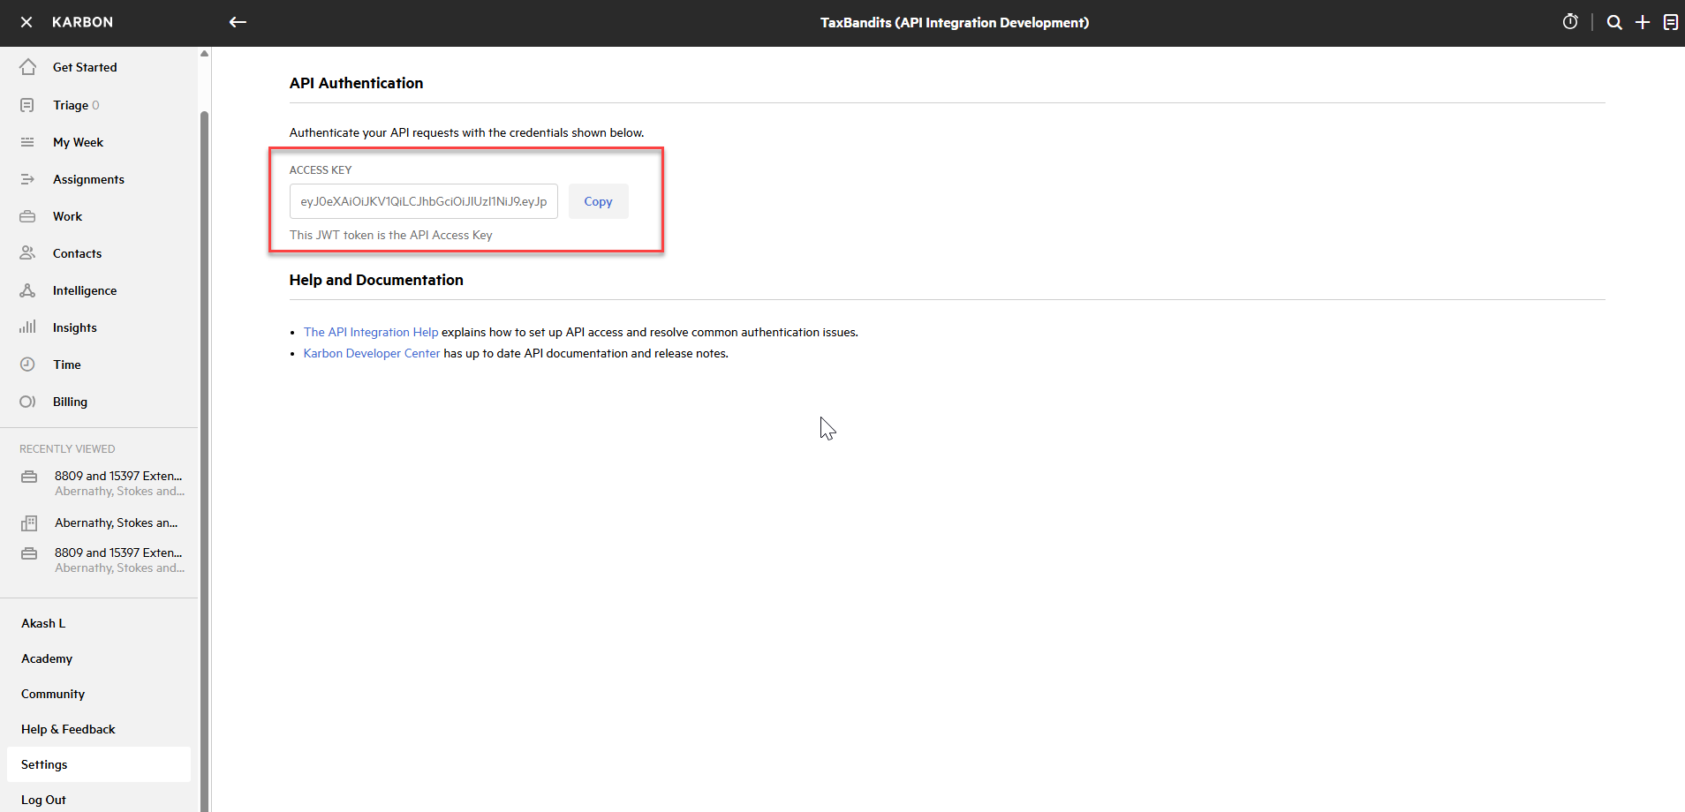Screen dimensions: 1685x812
Task: Click the Assignments icon
Action: coord(27,179)
